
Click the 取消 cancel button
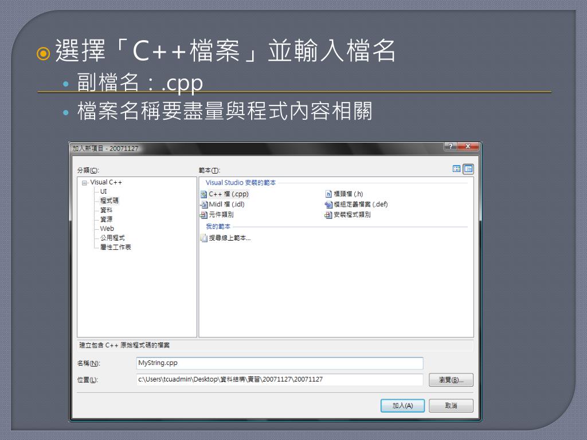(451, 406)
